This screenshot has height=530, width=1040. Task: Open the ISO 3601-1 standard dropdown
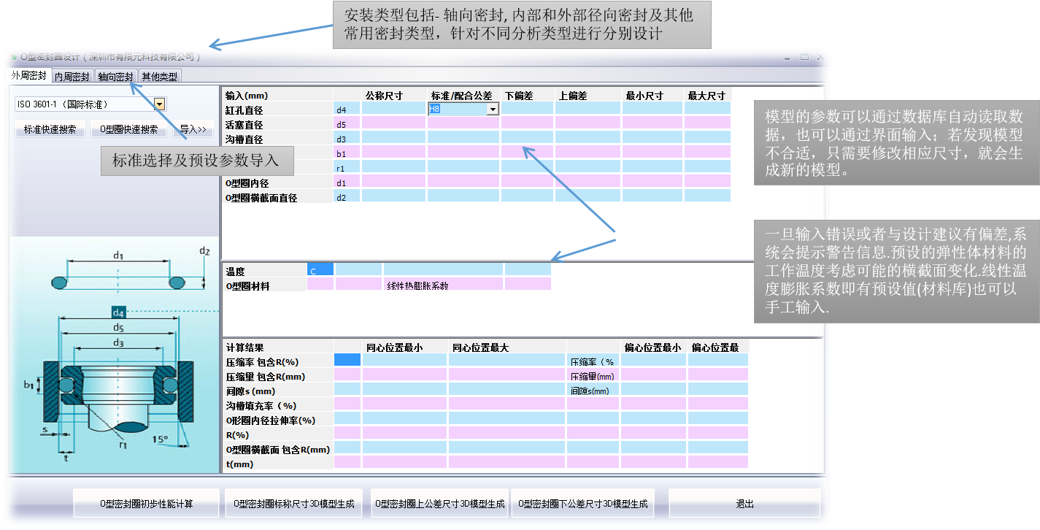159,104
